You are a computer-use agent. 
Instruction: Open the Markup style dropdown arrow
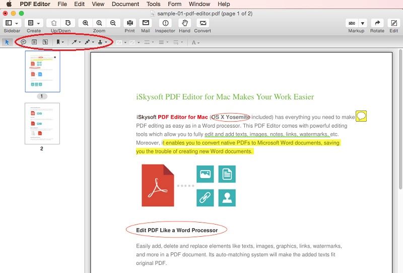pos(363,23)
